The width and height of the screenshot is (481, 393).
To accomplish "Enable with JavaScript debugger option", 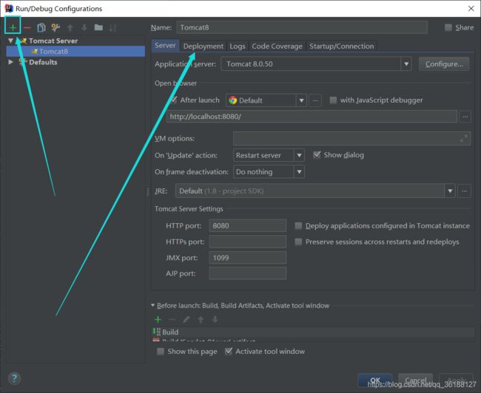I will click(x=333, y=100).
